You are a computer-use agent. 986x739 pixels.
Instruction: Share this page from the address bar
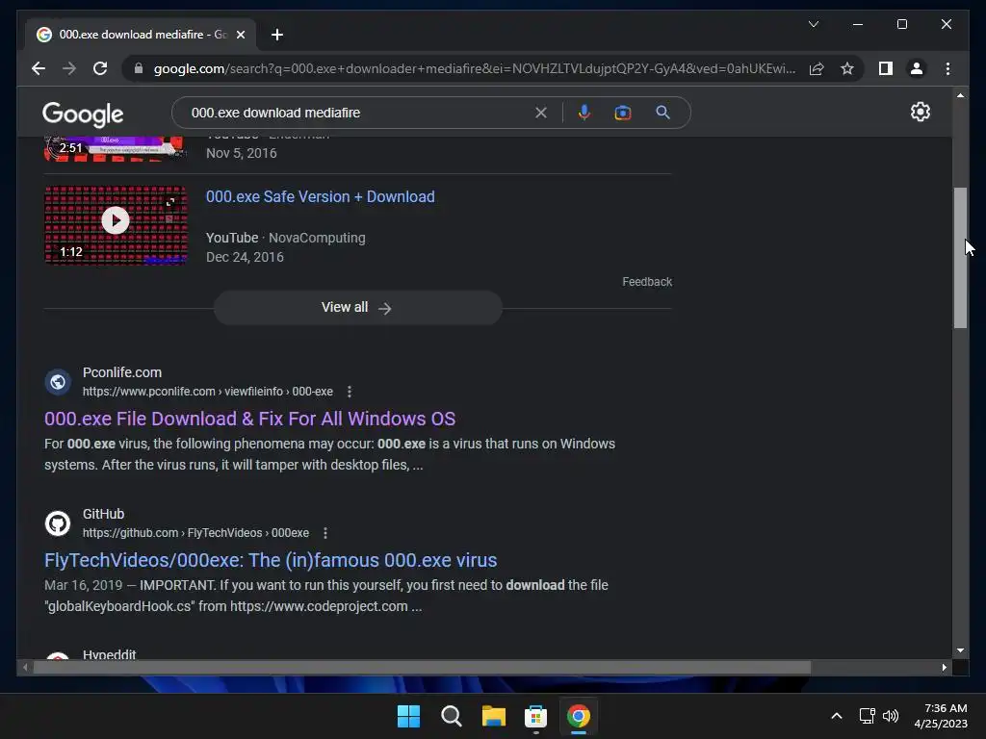(x=817, y=68)
